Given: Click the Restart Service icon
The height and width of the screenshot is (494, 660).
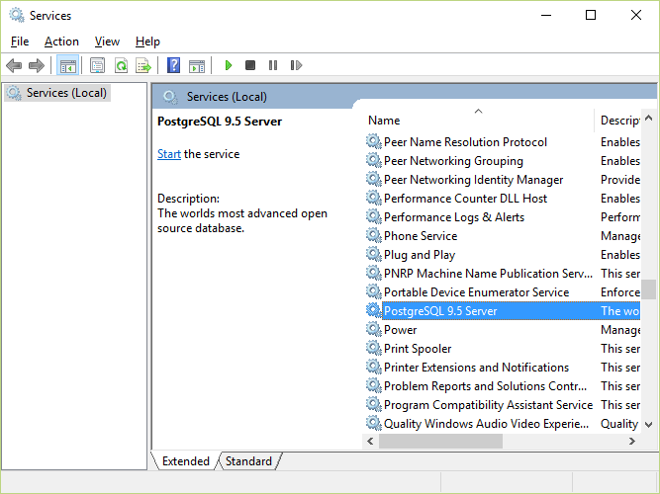Looking at the screenshot, I should (x=296, y=65).
